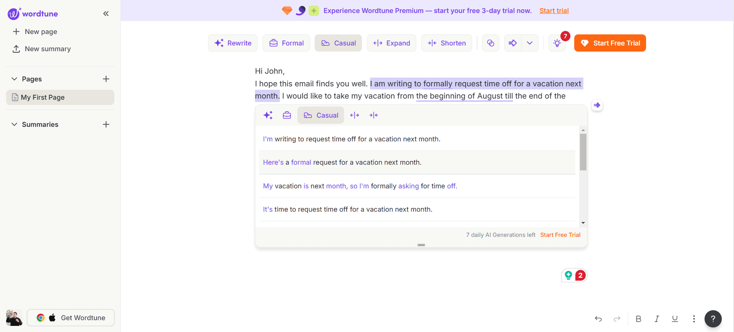Collapse the Summaries section chevron

click(15, 124)
